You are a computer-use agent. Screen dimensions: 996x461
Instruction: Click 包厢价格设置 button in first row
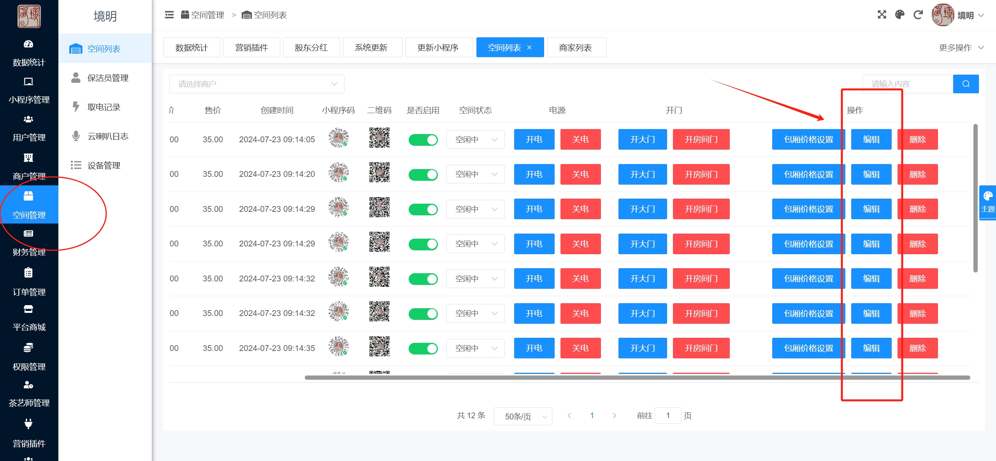click(808, 140)
